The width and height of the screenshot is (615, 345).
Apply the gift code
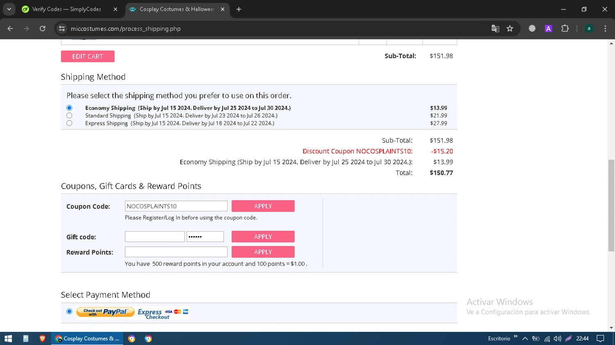point(263,237)
